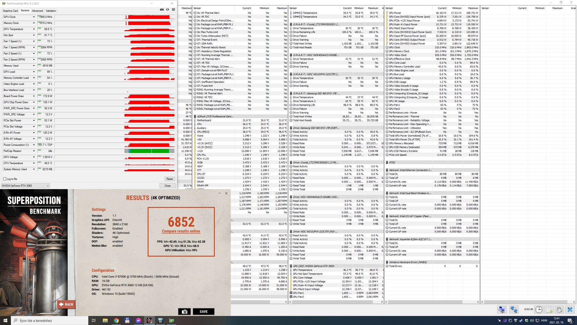
Task: Open the Compare results online link
Action: (181, 231)
